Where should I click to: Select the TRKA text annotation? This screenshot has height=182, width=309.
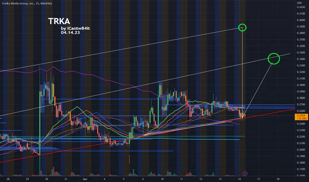coord(59,21)
